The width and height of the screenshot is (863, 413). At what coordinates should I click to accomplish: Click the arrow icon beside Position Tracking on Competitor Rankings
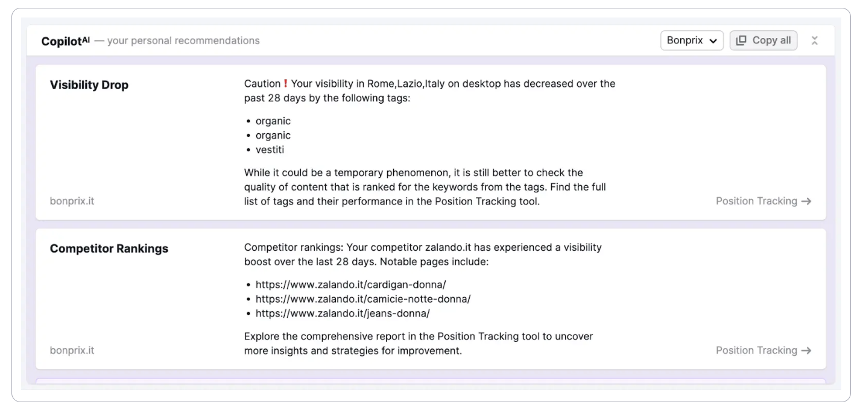[x=808, y=350]
